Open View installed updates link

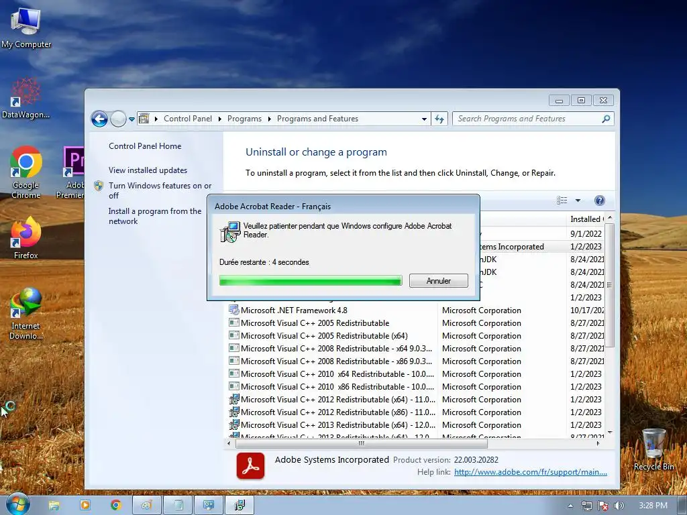click(x=148, y=170)
